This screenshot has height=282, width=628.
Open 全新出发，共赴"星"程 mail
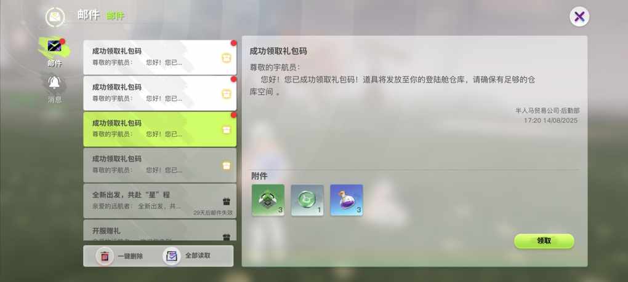(x=160, y=201)
